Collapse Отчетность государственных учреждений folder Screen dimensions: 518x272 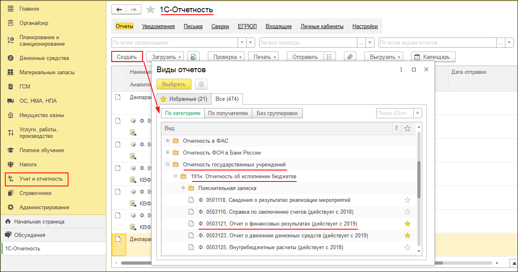[168, 164]
